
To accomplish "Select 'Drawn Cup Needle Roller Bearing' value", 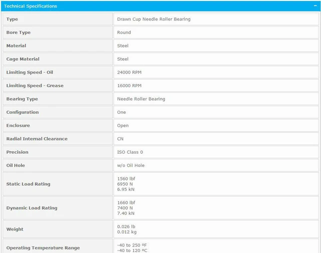I will pos(154,19).
